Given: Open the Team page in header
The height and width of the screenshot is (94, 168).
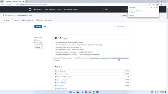Looking at the screenshot, I should (x=46, y=9).
